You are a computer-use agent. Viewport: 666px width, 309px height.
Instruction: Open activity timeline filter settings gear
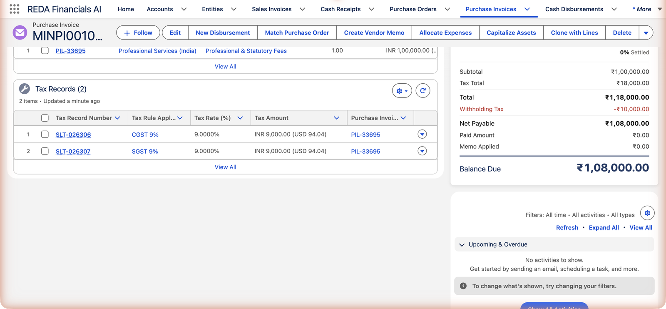[x=647, y=213]
